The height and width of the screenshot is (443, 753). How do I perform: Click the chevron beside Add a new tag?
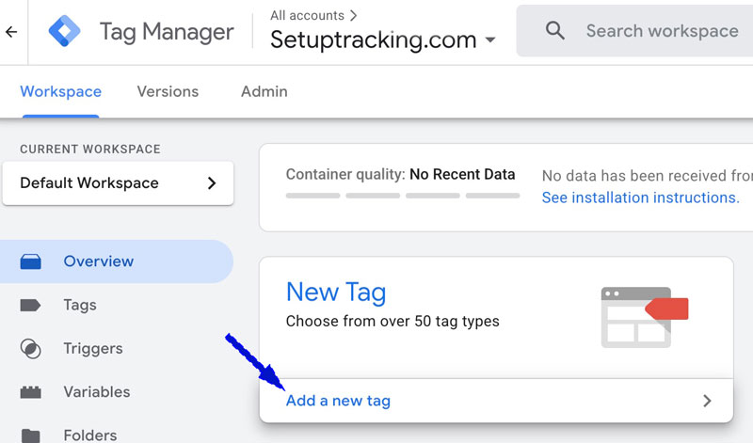(707, 401)
